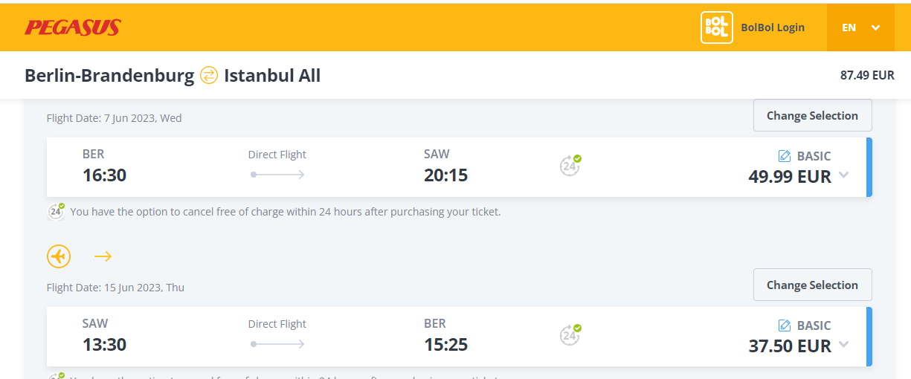
Task: Click edit pencil icon beside 49.99 EUR BASIC
Action: pos(784,156)
